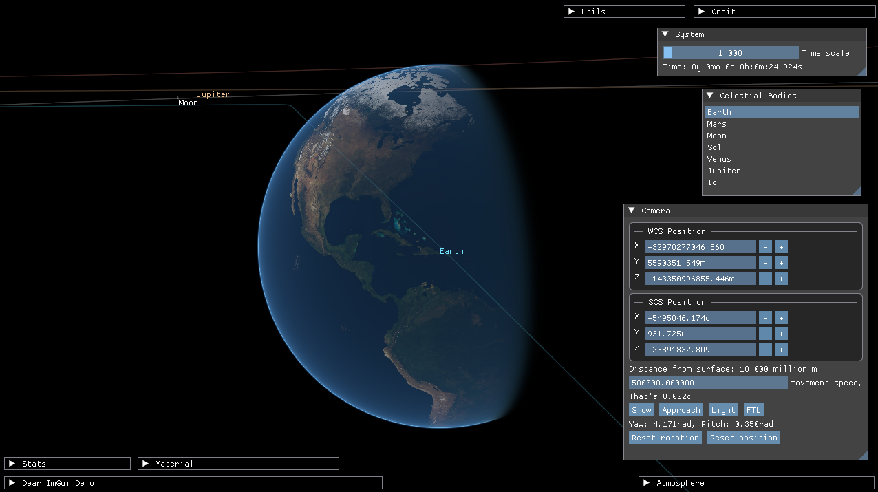878x492 pixels.
Task: Decrement the WCS Y position with minus button
Action: pyautogui.click(x=765, y=262)
